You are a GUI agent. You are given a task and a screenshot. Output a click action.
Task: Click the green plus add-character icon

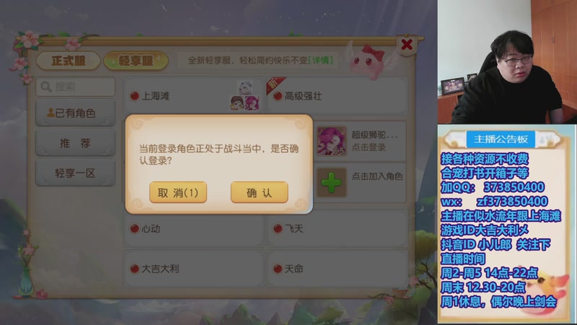[x=331, y=183]
